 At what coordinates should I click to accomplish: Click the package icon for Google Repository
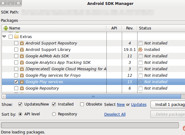[22, 88]
